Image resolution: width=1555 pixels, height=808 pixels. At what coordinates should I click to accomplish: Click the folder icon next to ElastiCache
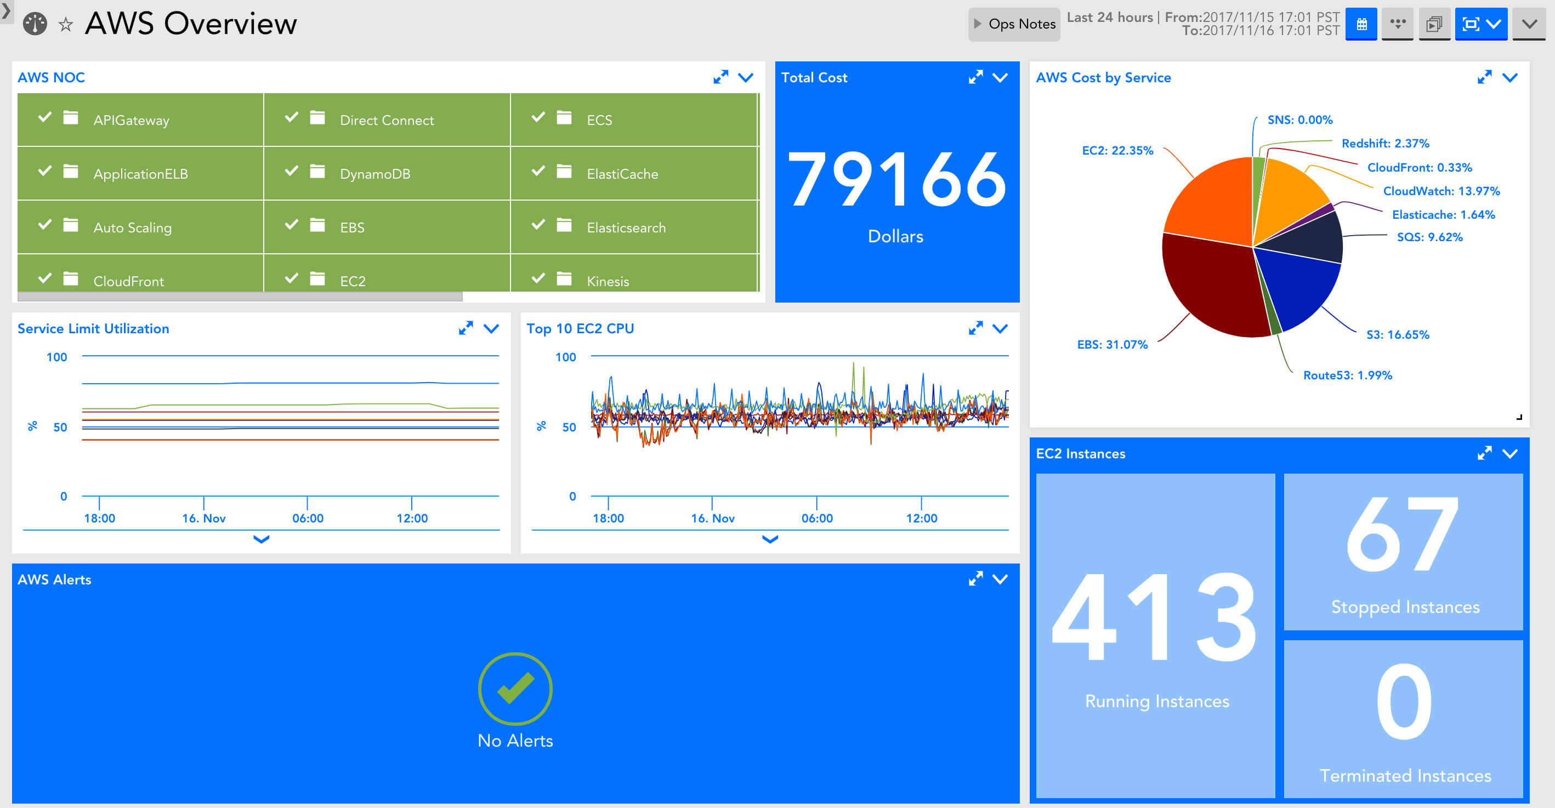coord(564,172)
